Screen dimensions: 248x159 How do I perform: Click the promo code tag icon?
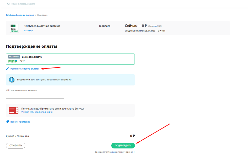(7, 122)
